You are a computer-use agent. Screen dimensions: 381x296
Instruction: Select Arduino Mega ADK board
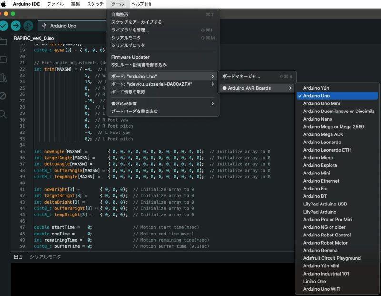(x=337, y=134)
